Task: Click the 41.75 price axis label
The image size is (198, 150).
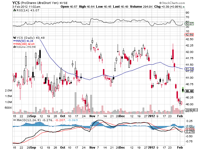Action: (190, 58)
